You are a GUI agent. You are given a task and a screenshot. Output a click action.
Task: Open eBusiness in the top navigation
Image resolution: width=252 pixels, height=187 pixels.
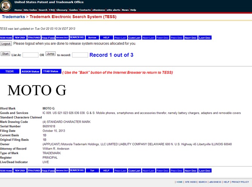[99, 10]
